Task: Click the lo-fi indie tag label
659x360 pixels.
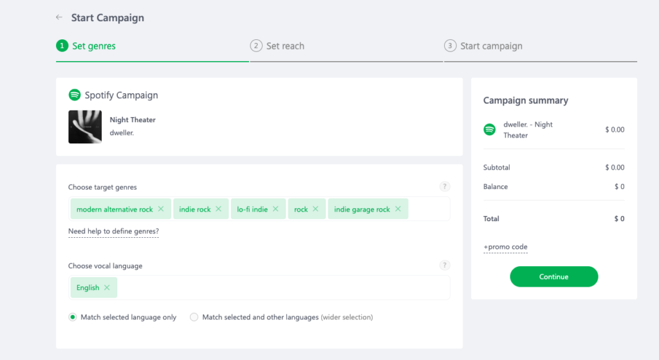Action: pyautogui.click(x=252, y=210)
